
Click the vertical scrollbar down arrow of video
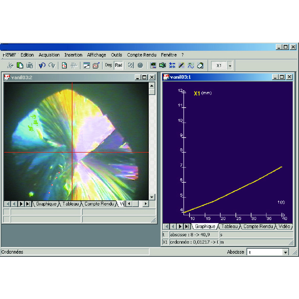[152, 197]
